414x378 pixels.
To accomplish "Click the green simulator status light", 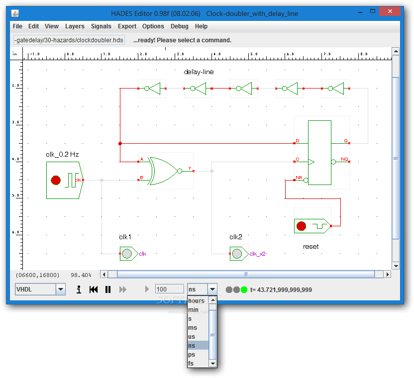I will click(x=244, y=290).
